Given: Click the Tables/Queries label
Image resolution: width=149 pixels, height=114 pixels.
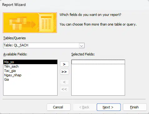Looking at the screenshot, I should click(14, 38).
